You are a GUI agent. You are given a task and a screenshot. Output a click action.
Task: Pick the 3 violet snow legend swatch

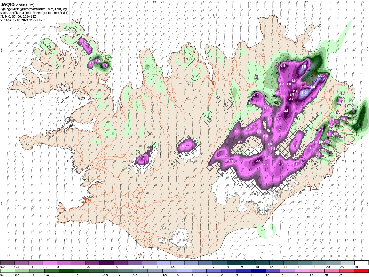click(135, 263)
